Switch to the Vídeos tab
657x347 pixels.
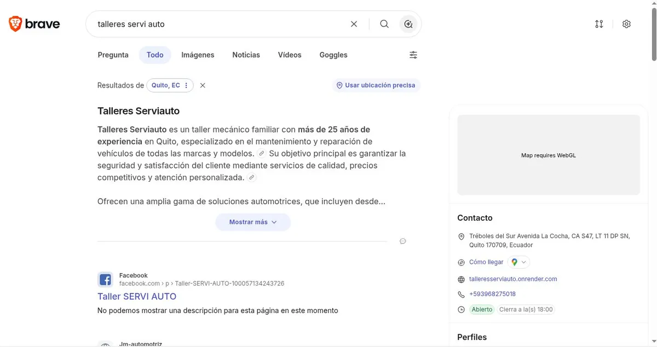290,55
